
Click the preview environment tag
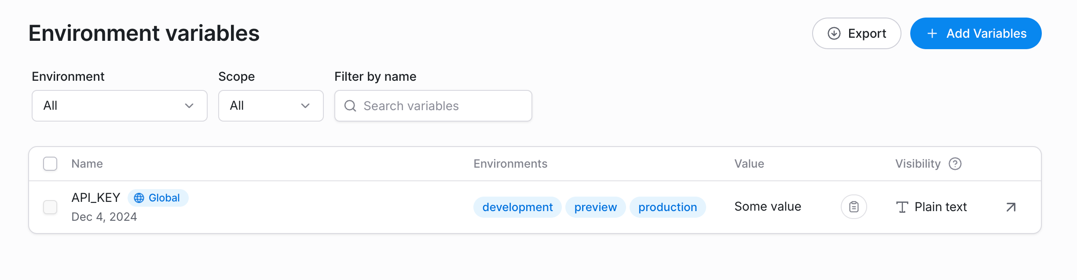[x=595, y=207]
